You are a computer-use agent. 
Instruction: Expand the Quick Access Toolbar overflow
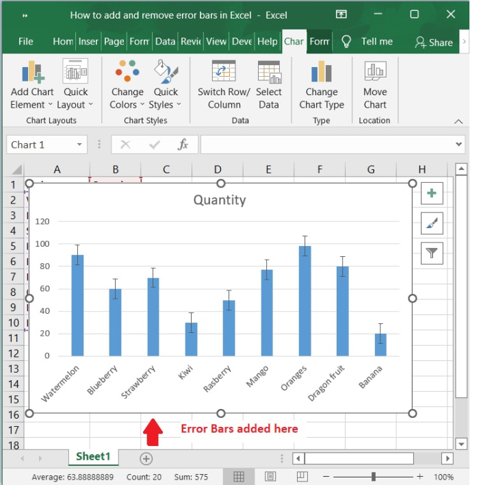pyautogui.click(x=25, y=16)
